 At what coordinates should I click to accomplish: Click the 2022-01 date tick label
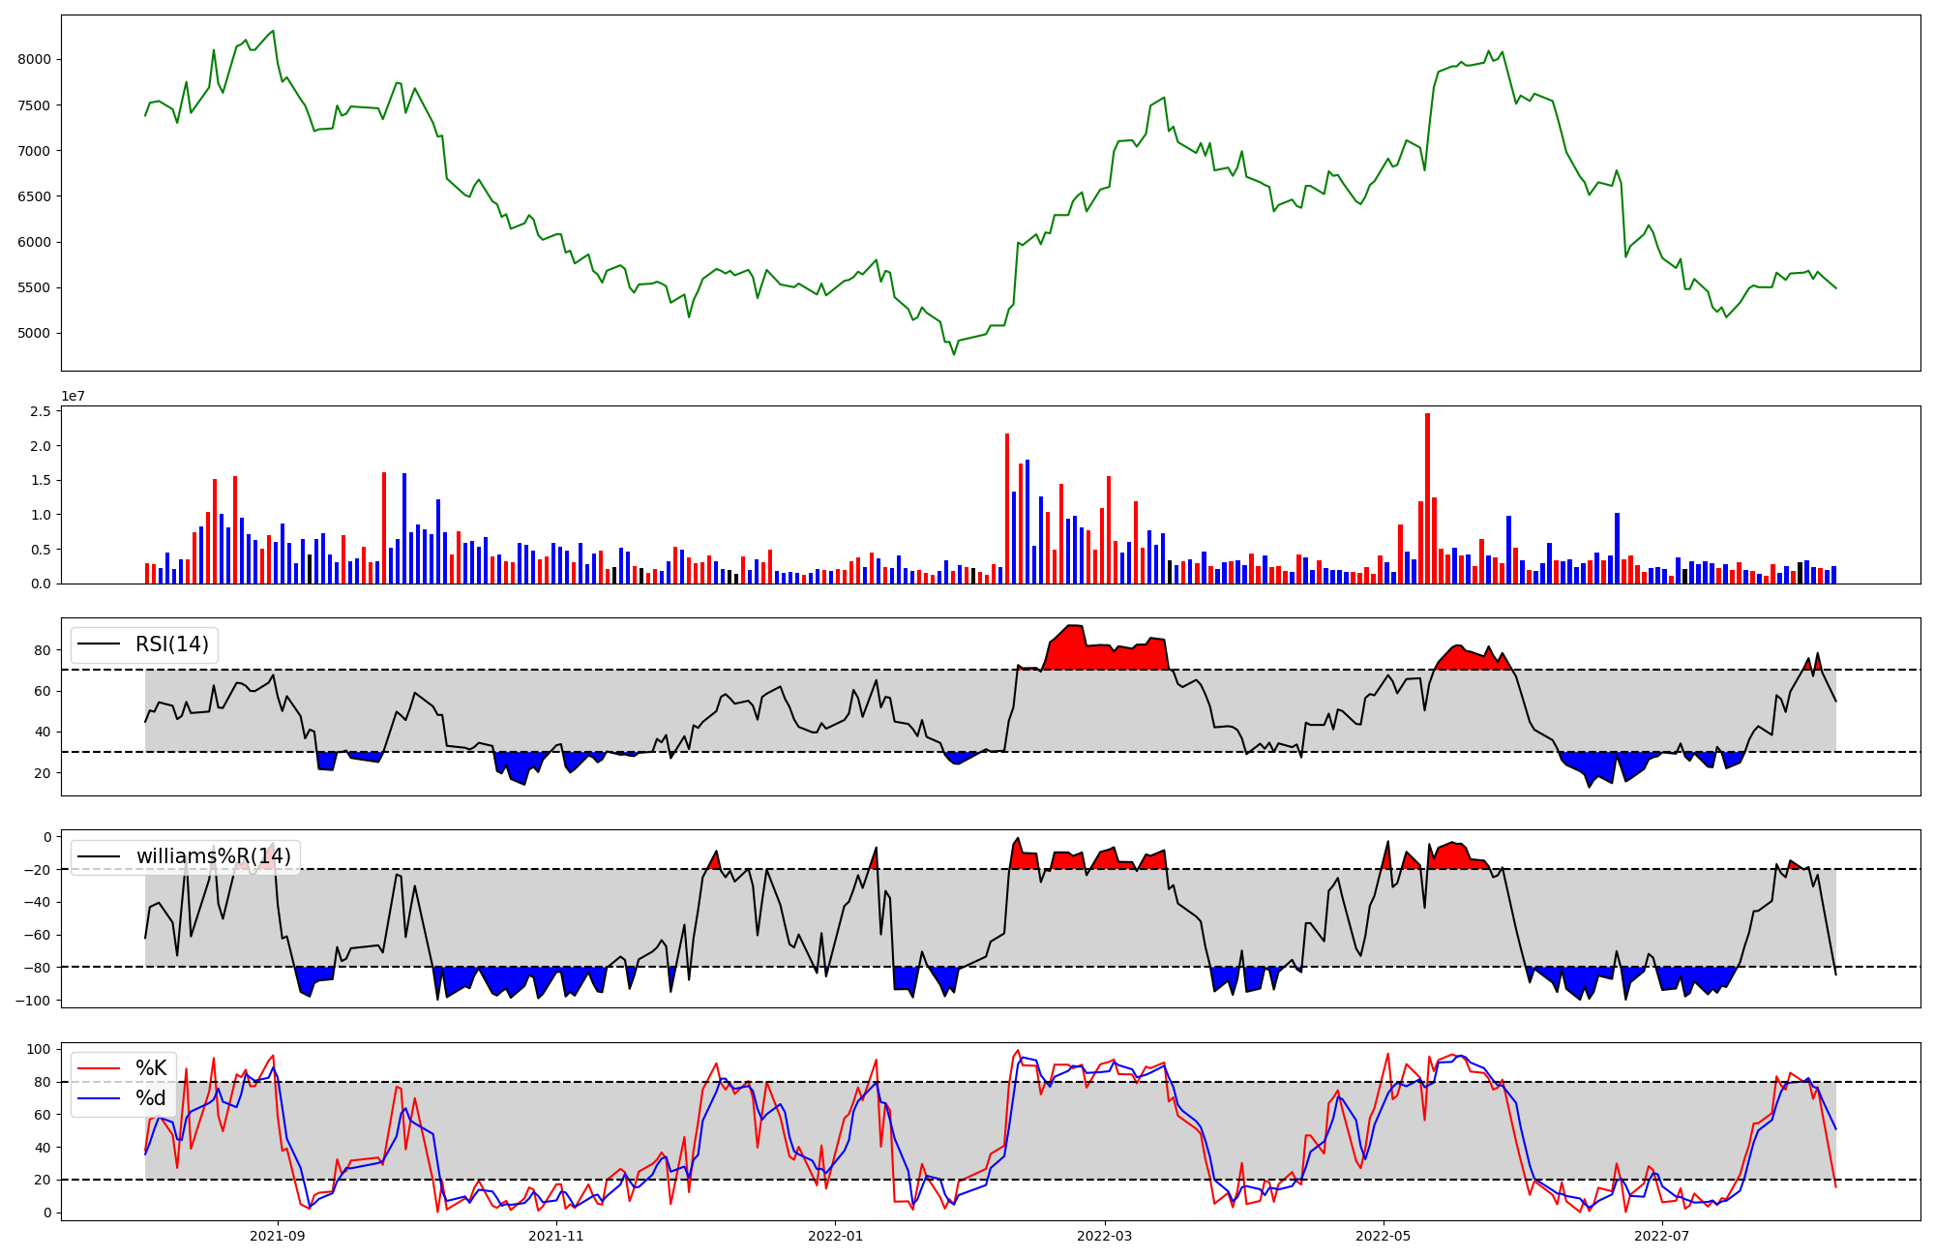(835, 1236)
